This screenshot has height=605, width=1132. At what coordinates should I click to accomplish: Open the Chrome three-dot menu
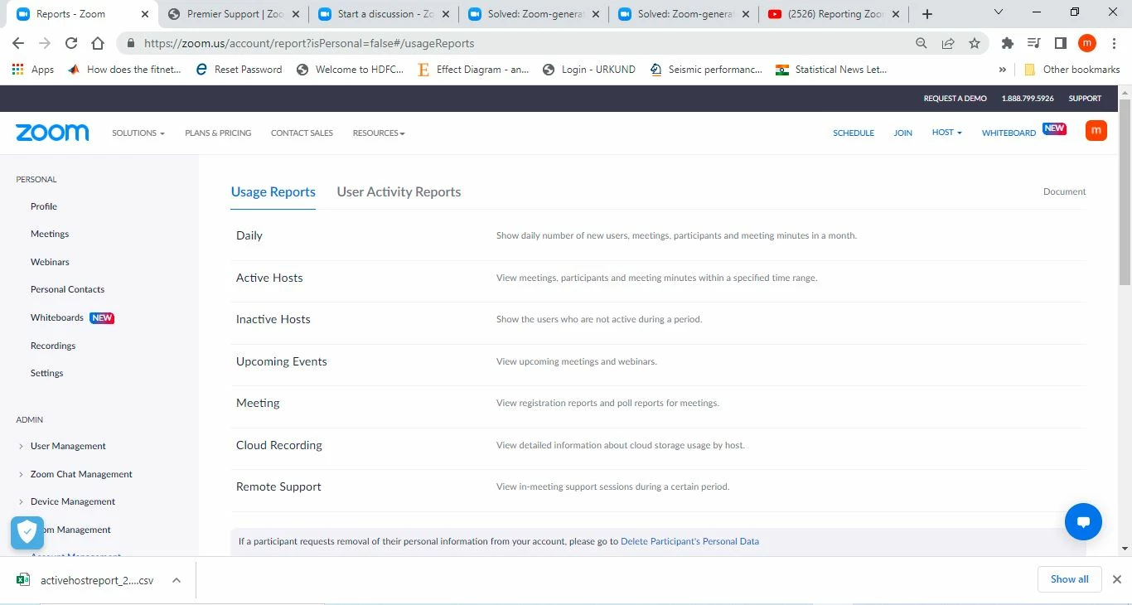1114,43
